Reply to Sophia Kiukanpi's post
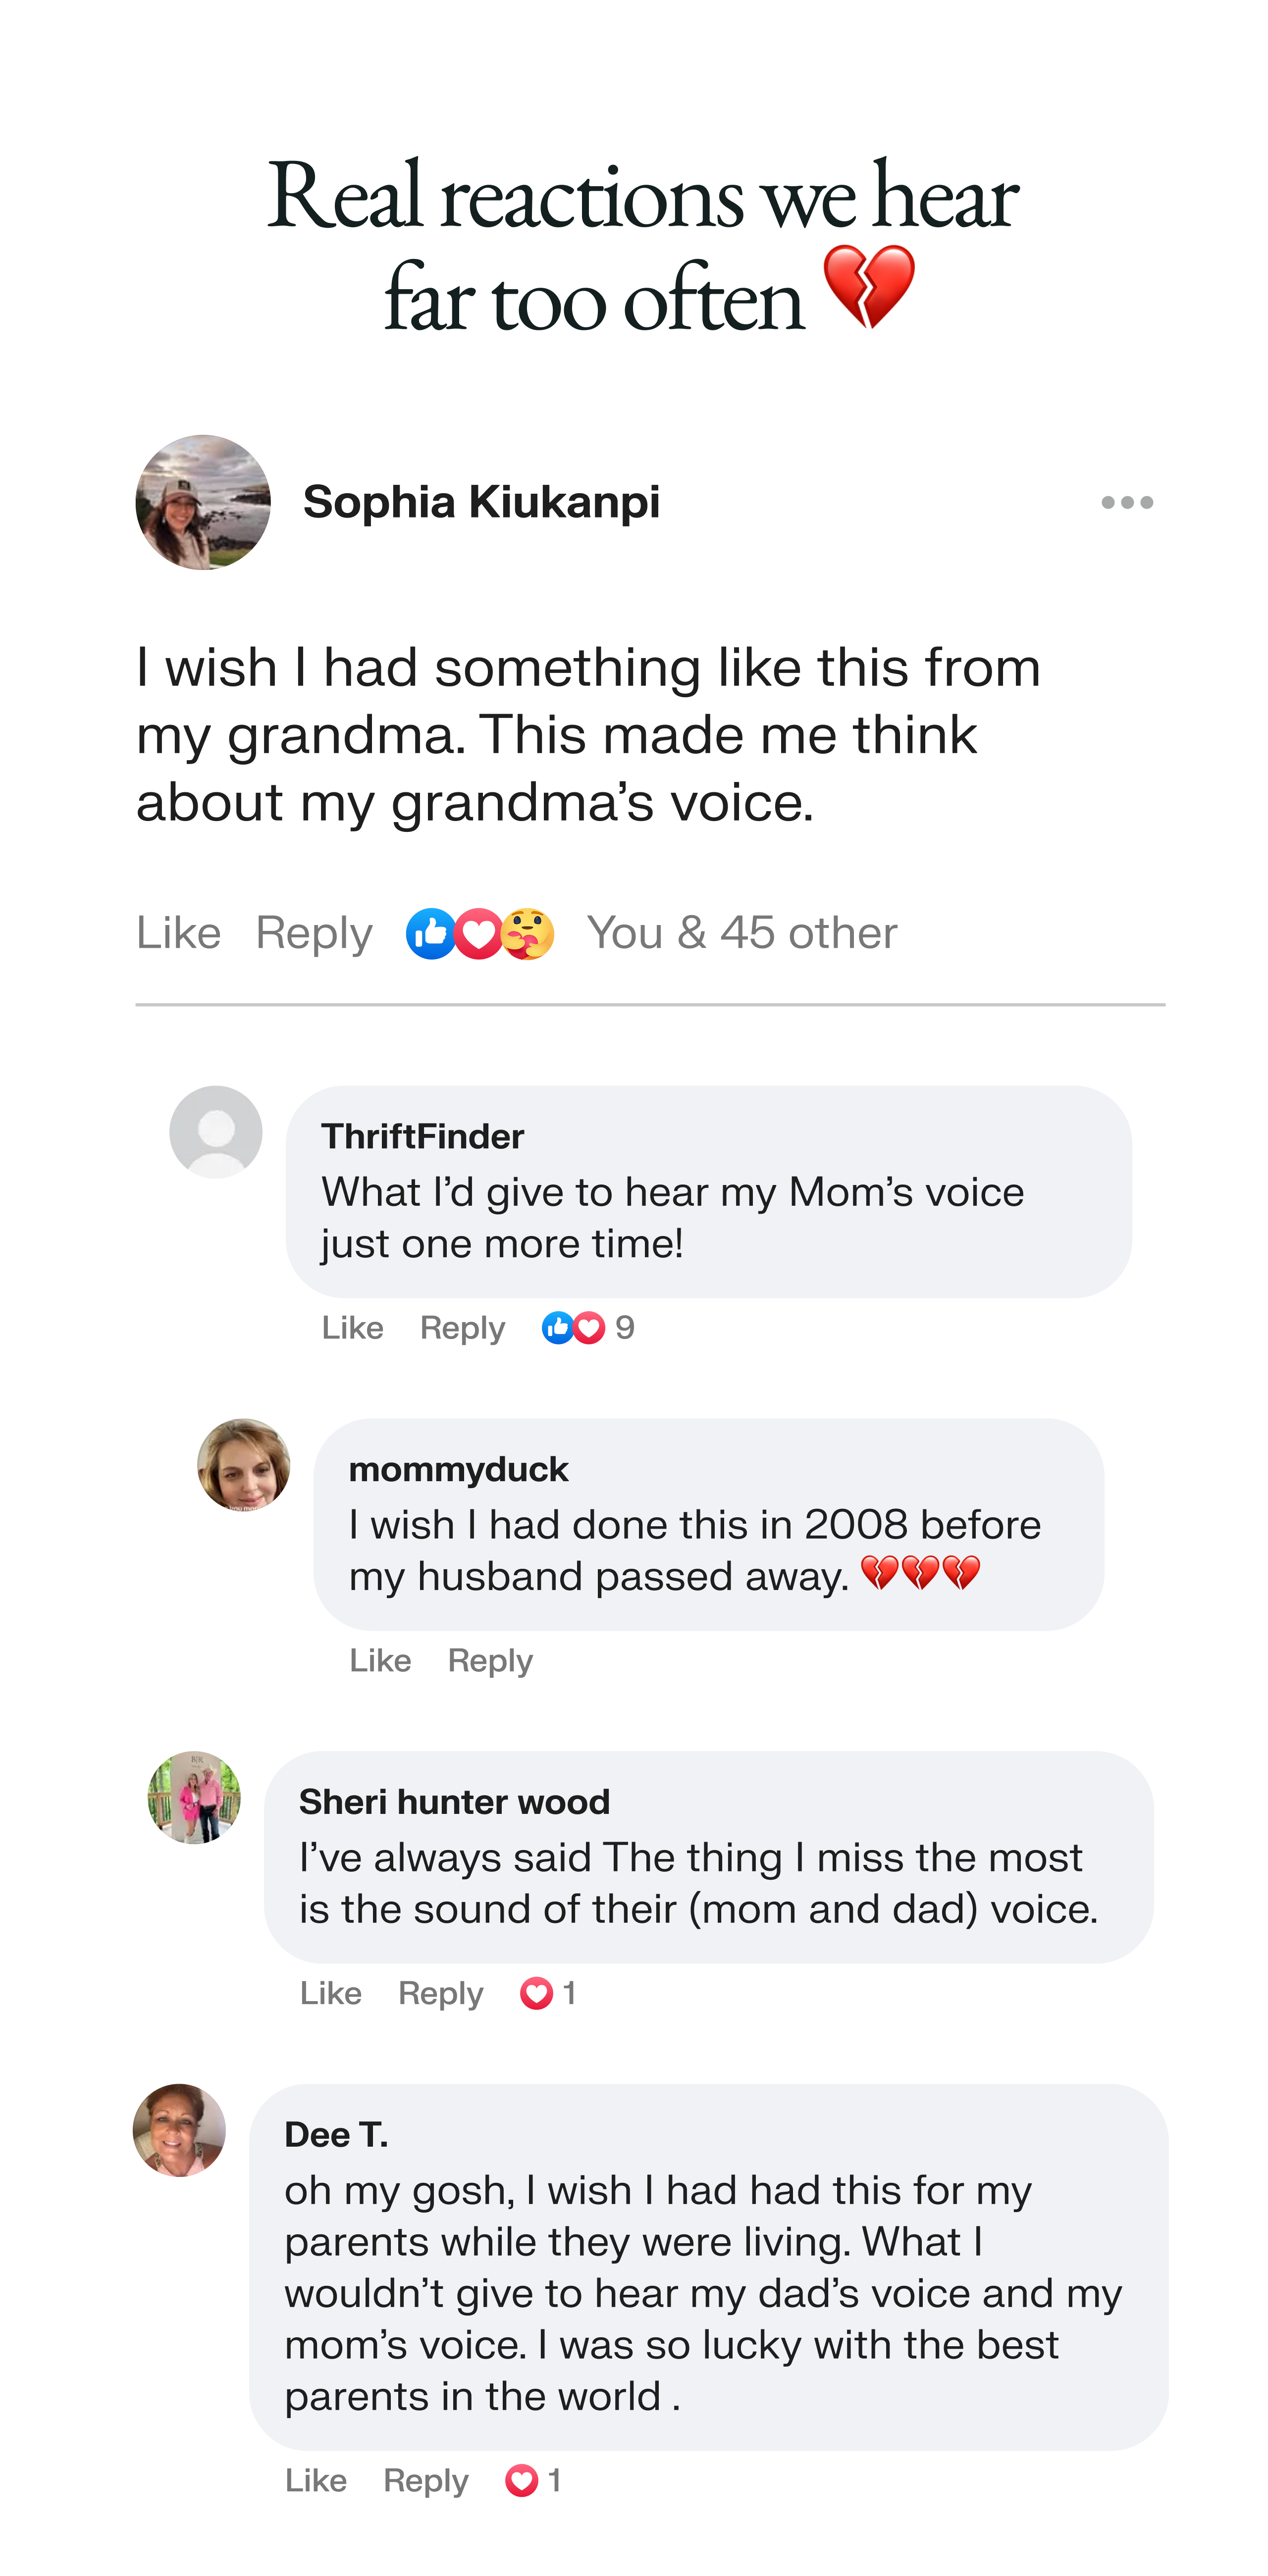1268x2576 pixels. [x=314, y=933]
